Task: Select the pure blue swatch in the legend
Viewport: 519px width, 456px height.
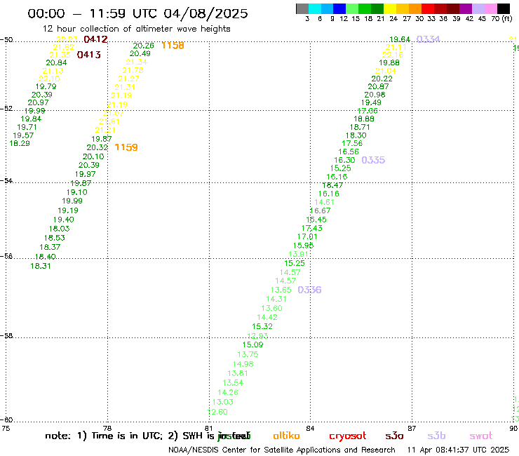Action: pos(339,8)
